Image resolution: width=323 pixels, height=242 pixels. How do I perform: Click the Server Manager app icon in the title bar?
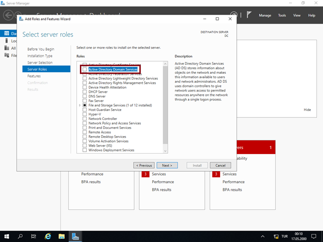pyautogui.click(x=3, y=3)
